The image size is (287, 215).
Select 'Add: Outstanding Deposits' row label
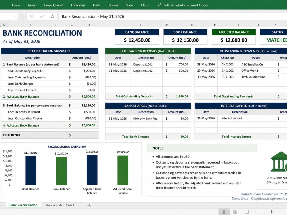pos(25,71)
